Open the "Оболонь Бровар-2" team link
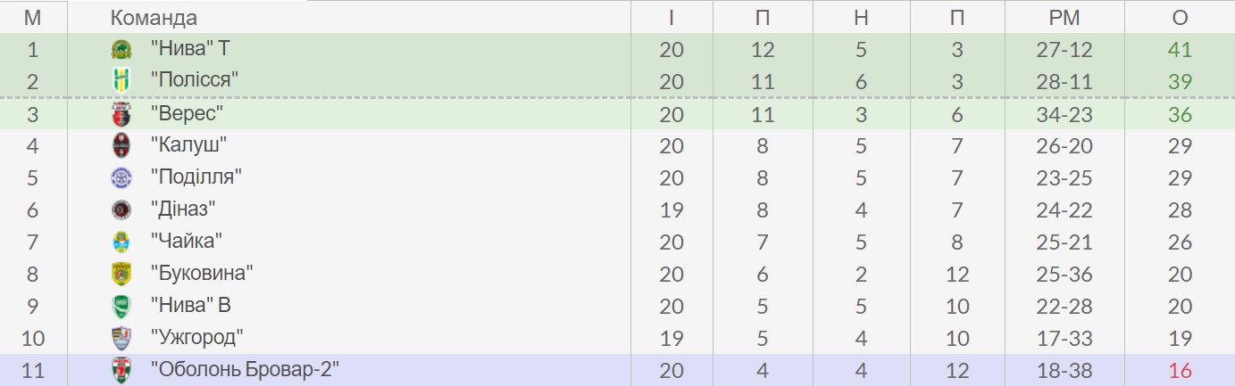This screenshot has width=1235, height=386. 246,369
